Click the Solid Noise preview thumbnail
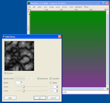 19,56
